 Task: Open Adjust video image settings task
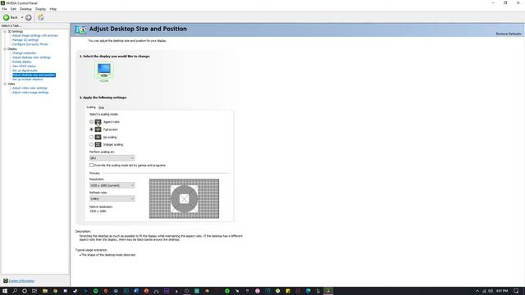tap(30, 93)
